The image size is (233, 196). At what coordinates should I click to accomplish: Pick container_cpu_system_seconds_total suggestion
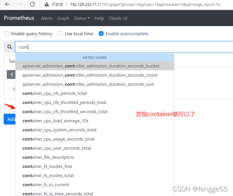tap(95, 130)
